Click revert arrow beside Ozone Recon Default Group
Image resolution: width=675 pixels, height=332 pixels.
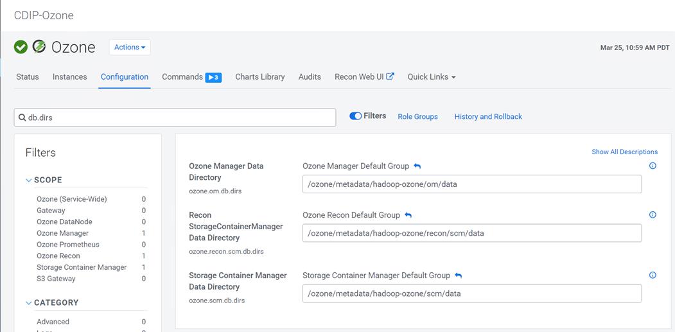pyautogui.click(x=408, y=215)
